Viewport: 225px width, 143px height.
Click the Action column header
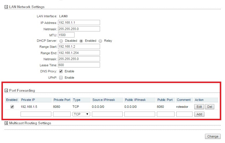pyautogui.click(x=206, y=100)
